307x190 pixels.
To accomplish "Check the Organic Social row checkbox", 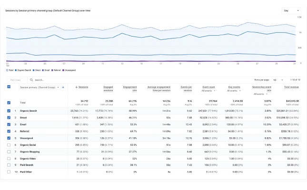I will [9, 145].
